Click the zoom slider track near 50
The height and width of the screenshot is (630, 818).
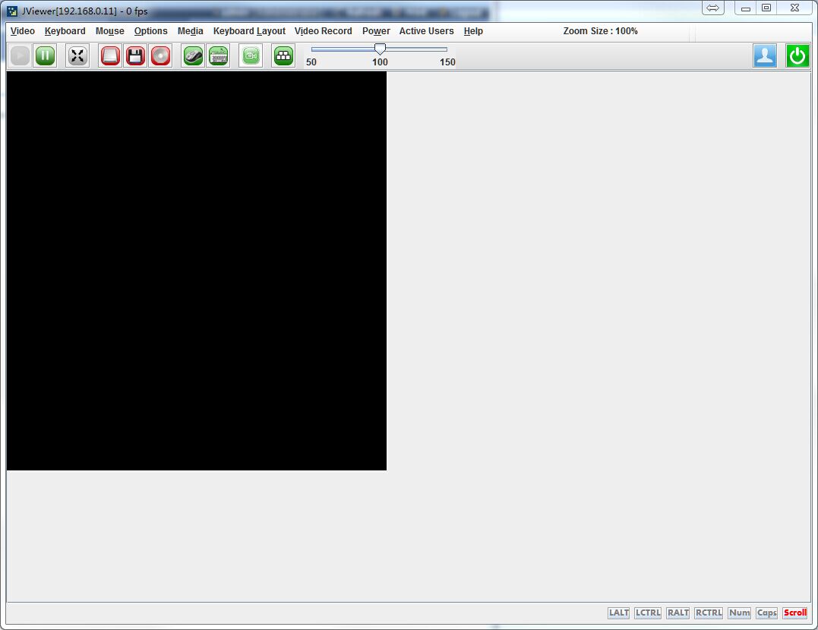coord(314,49)
